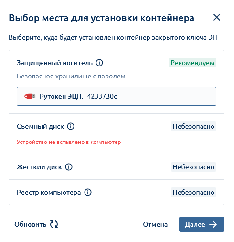
Task: Close the container location dialog with X
Action: 217,17
